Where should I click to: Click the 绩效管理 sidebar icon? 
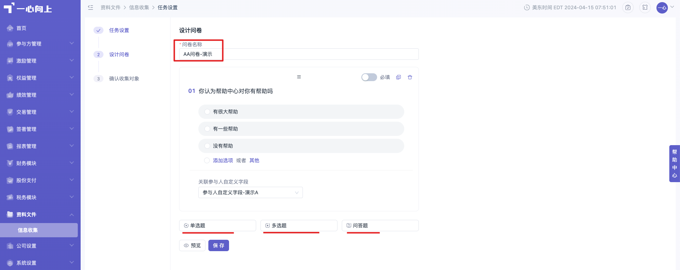pos(10,95)
